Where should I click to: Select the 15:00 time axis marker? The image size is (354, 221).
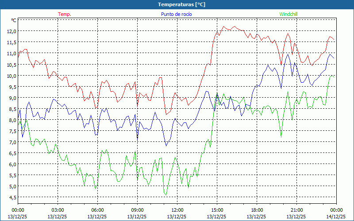[217, 210]
